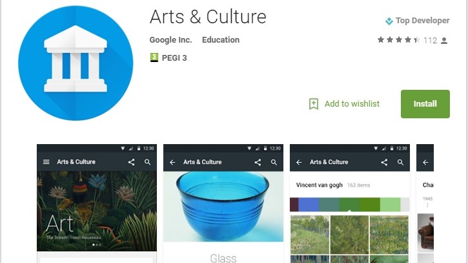Image resolution: width=468 pixels, height=263 pixels.
Task: Click the PEGI 3 rating badge icon
Action: [154, 58]
